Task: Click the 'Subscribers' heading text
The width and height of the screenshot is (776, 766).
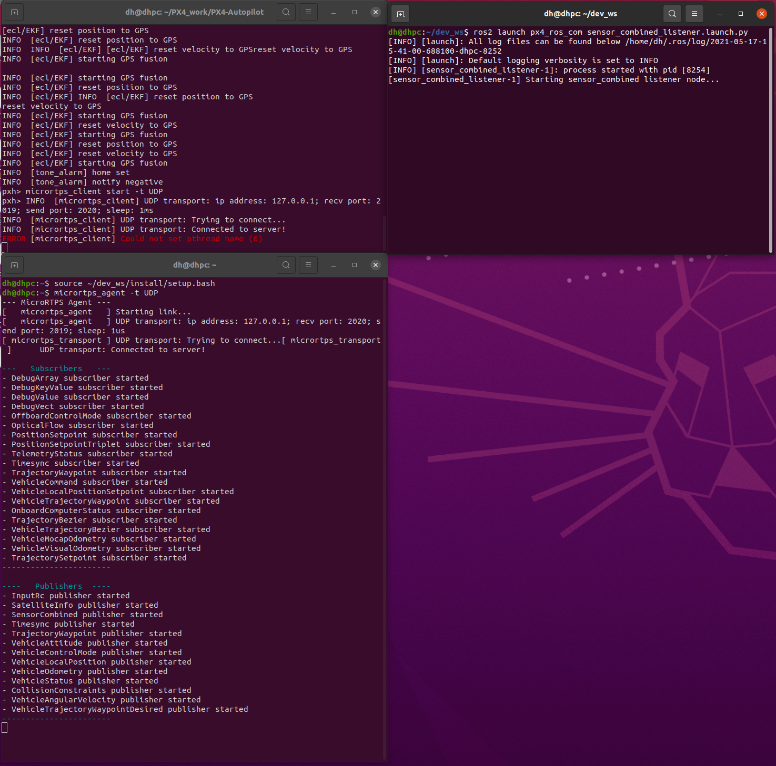Action: 56,369
